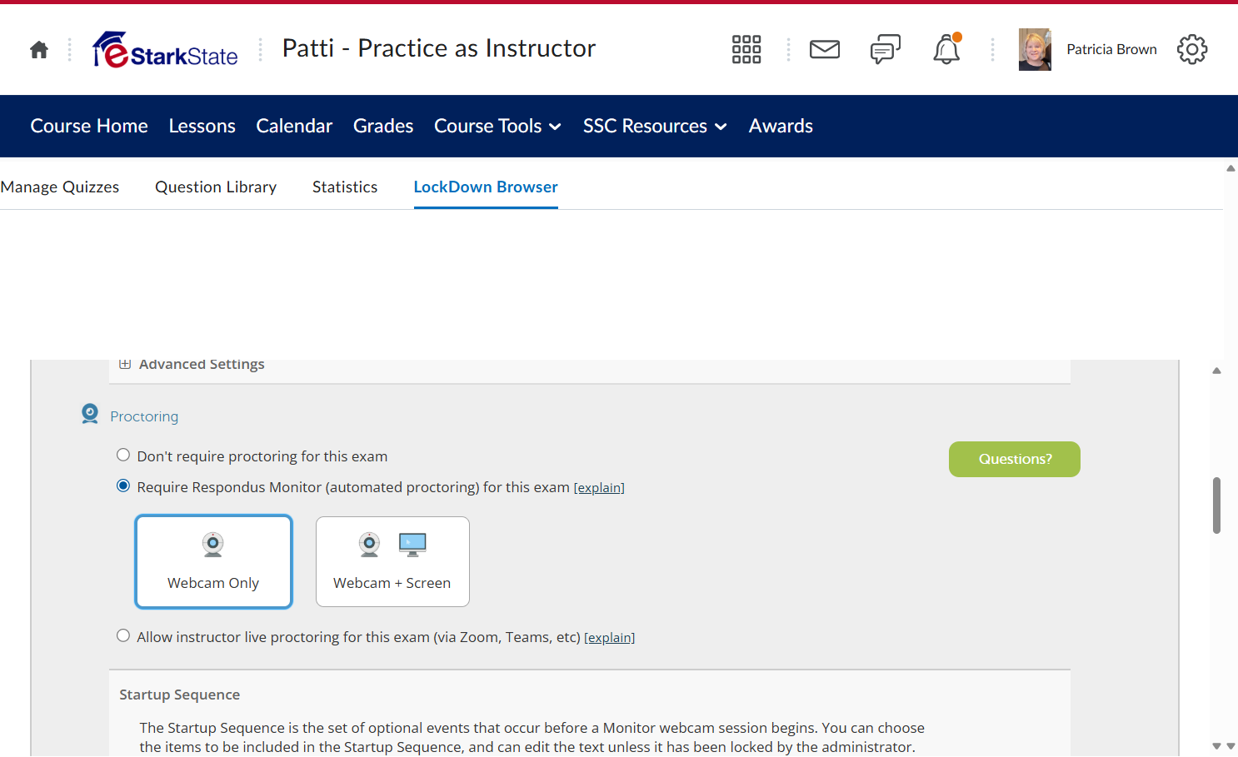Open the update alerts bell icon

(x=946, y=50)
